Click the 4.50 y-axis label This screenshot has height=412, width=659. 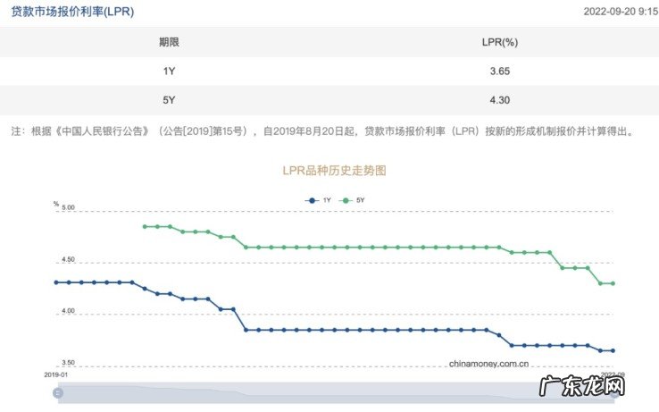click(x=68, y=259)
